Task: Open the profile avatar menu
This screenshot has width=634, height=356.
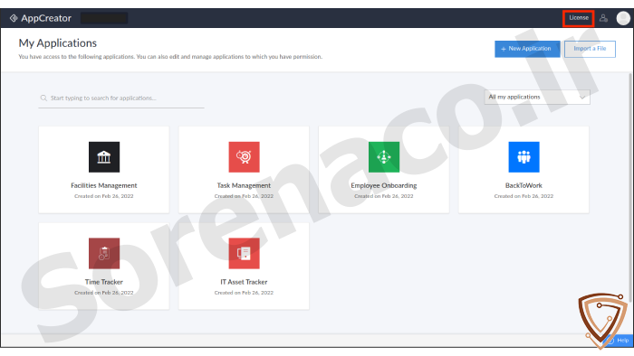Action: click(623, 18)
